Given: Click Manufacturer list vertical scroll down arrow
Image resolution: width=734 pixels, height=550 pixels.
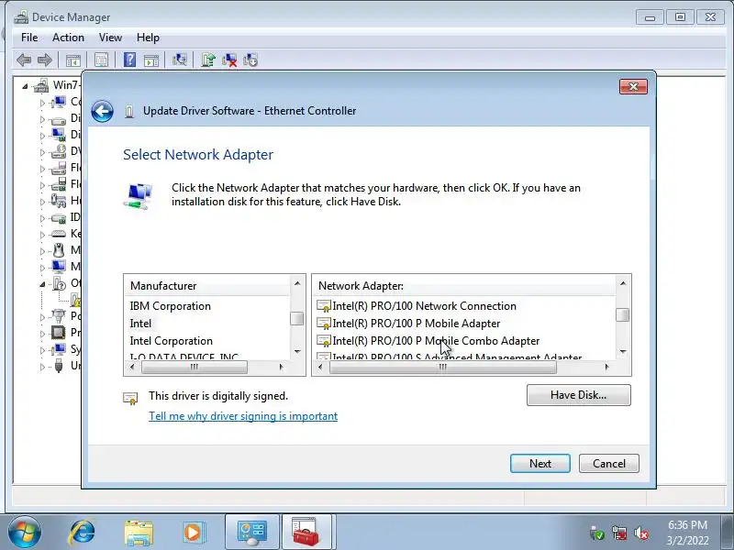Looking at the screenshot, I should [x=297, y=351].
